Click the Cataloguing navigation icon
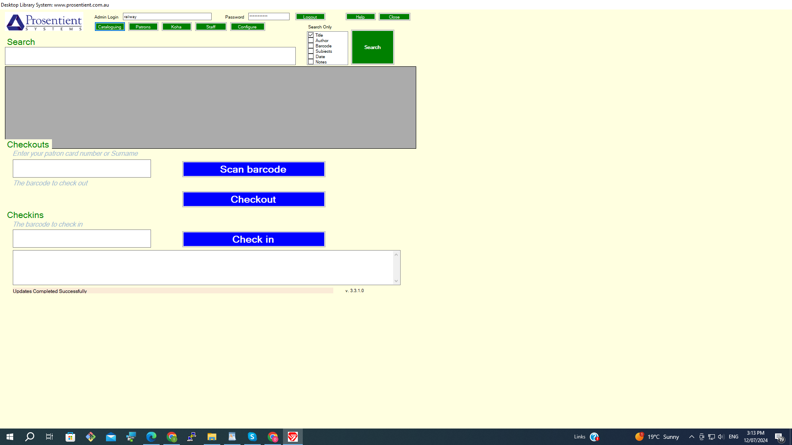The width and height of the screenshot is (792, 445). pyautogui.click(x=109, y=27)
